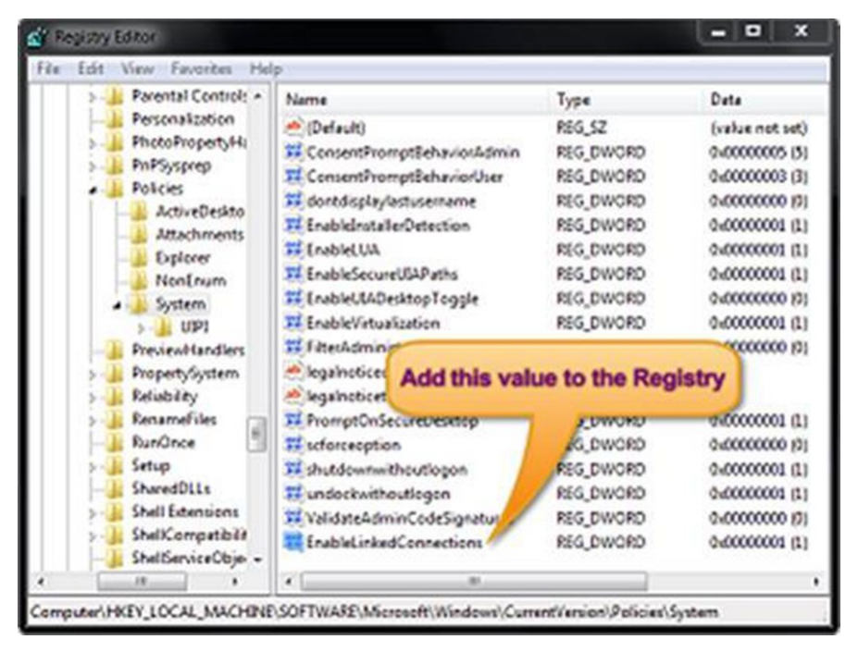The image size is (858, 652).
Task: Click the EnableVirtualization DWORD icon
Action: point(293,323)
